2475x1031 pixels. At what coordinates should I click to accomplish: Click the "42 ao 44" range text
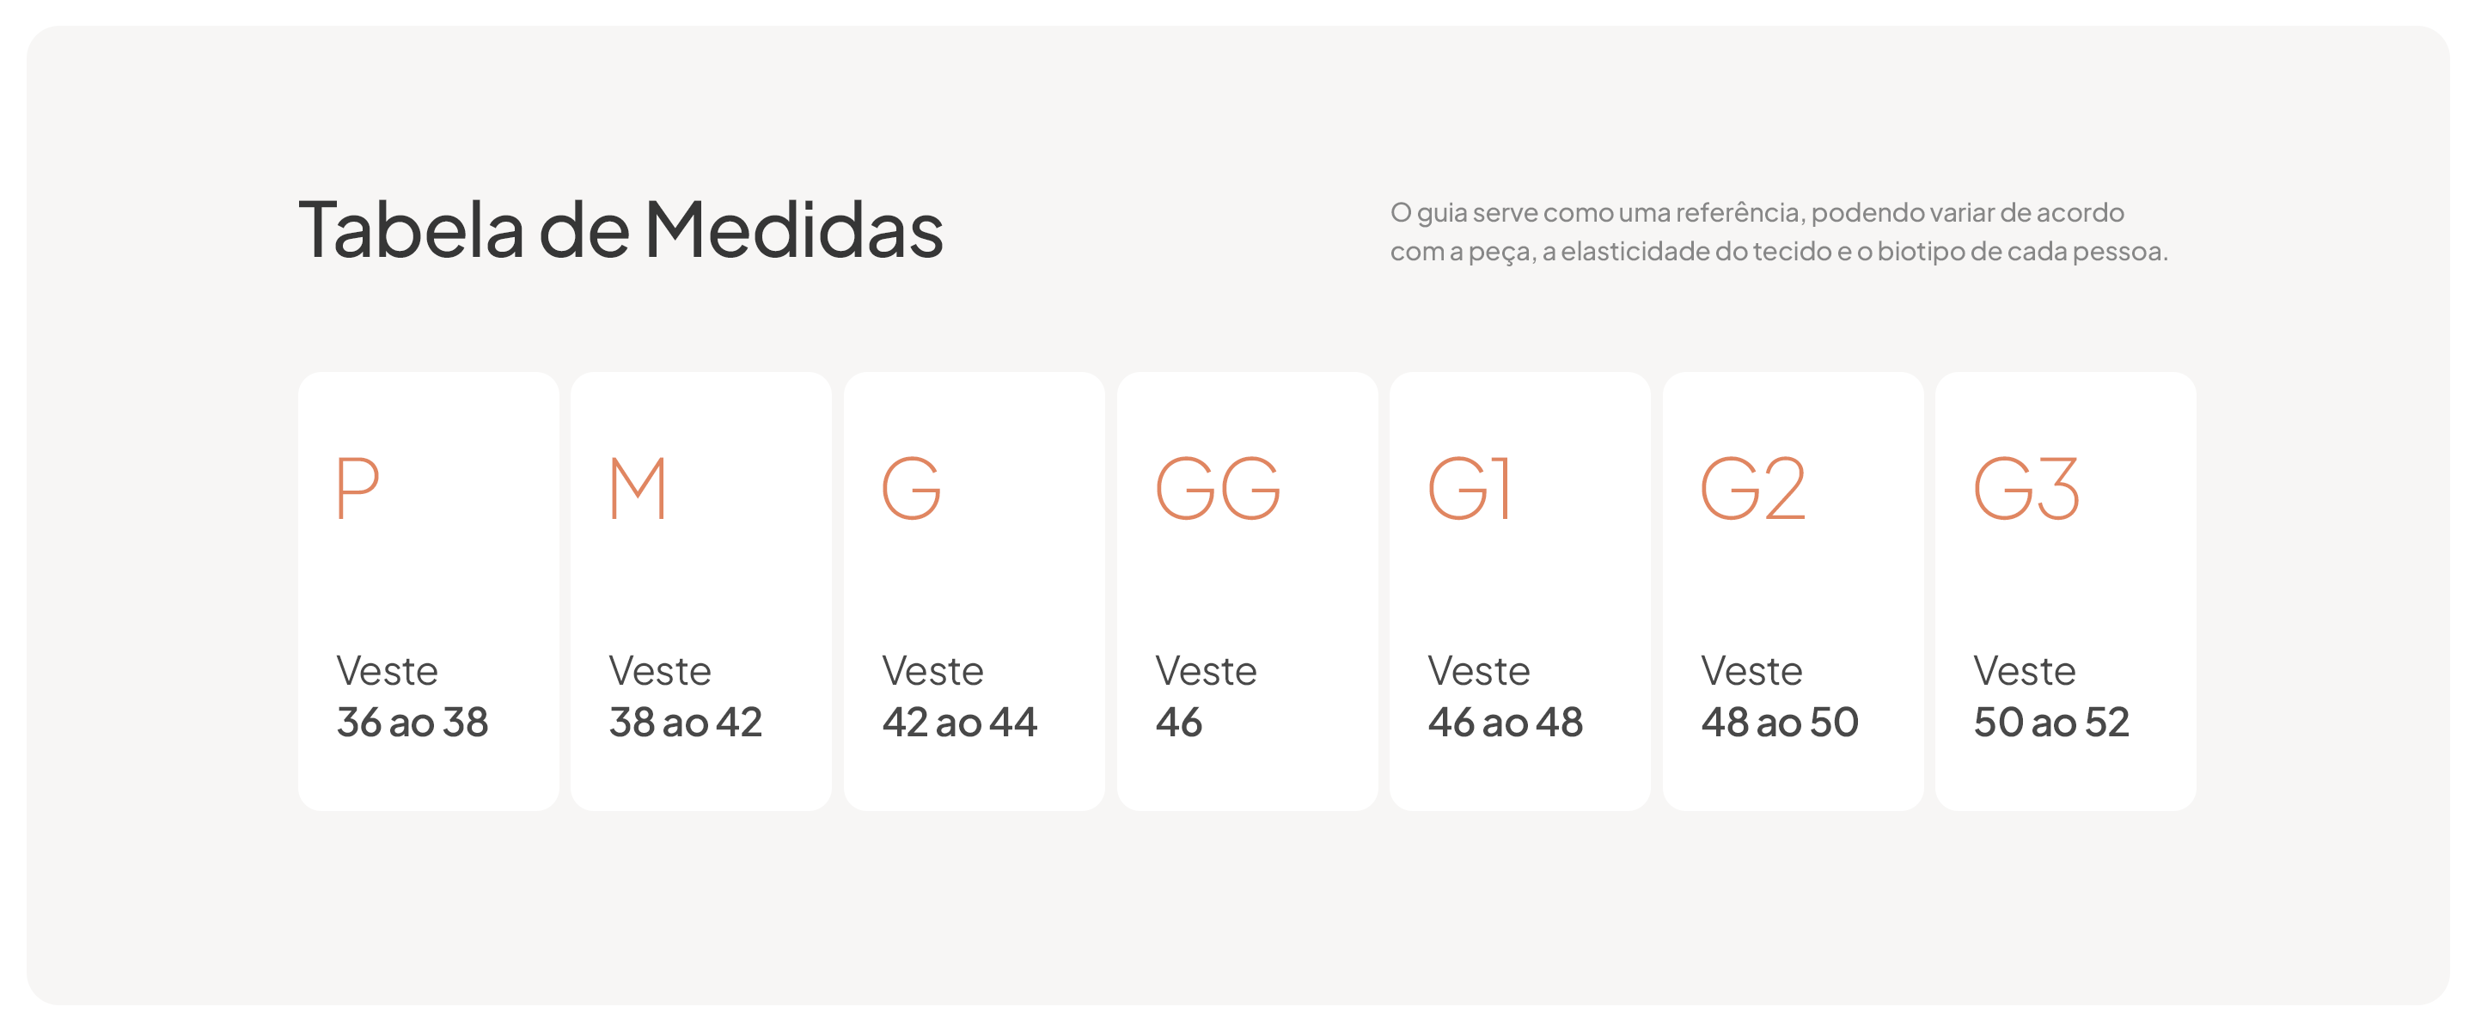[959, 723]
